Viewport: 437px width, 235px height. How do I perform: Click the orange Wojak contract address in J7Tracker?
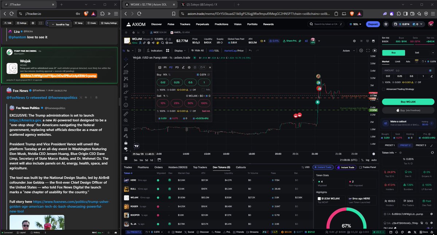click(x=59, y=75)
